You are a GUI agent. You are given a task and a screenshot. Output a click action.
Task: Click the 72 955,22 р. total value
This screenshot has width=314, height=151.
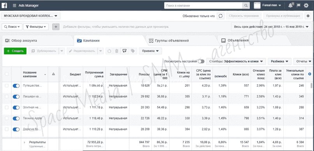click(x=95, y=142)
